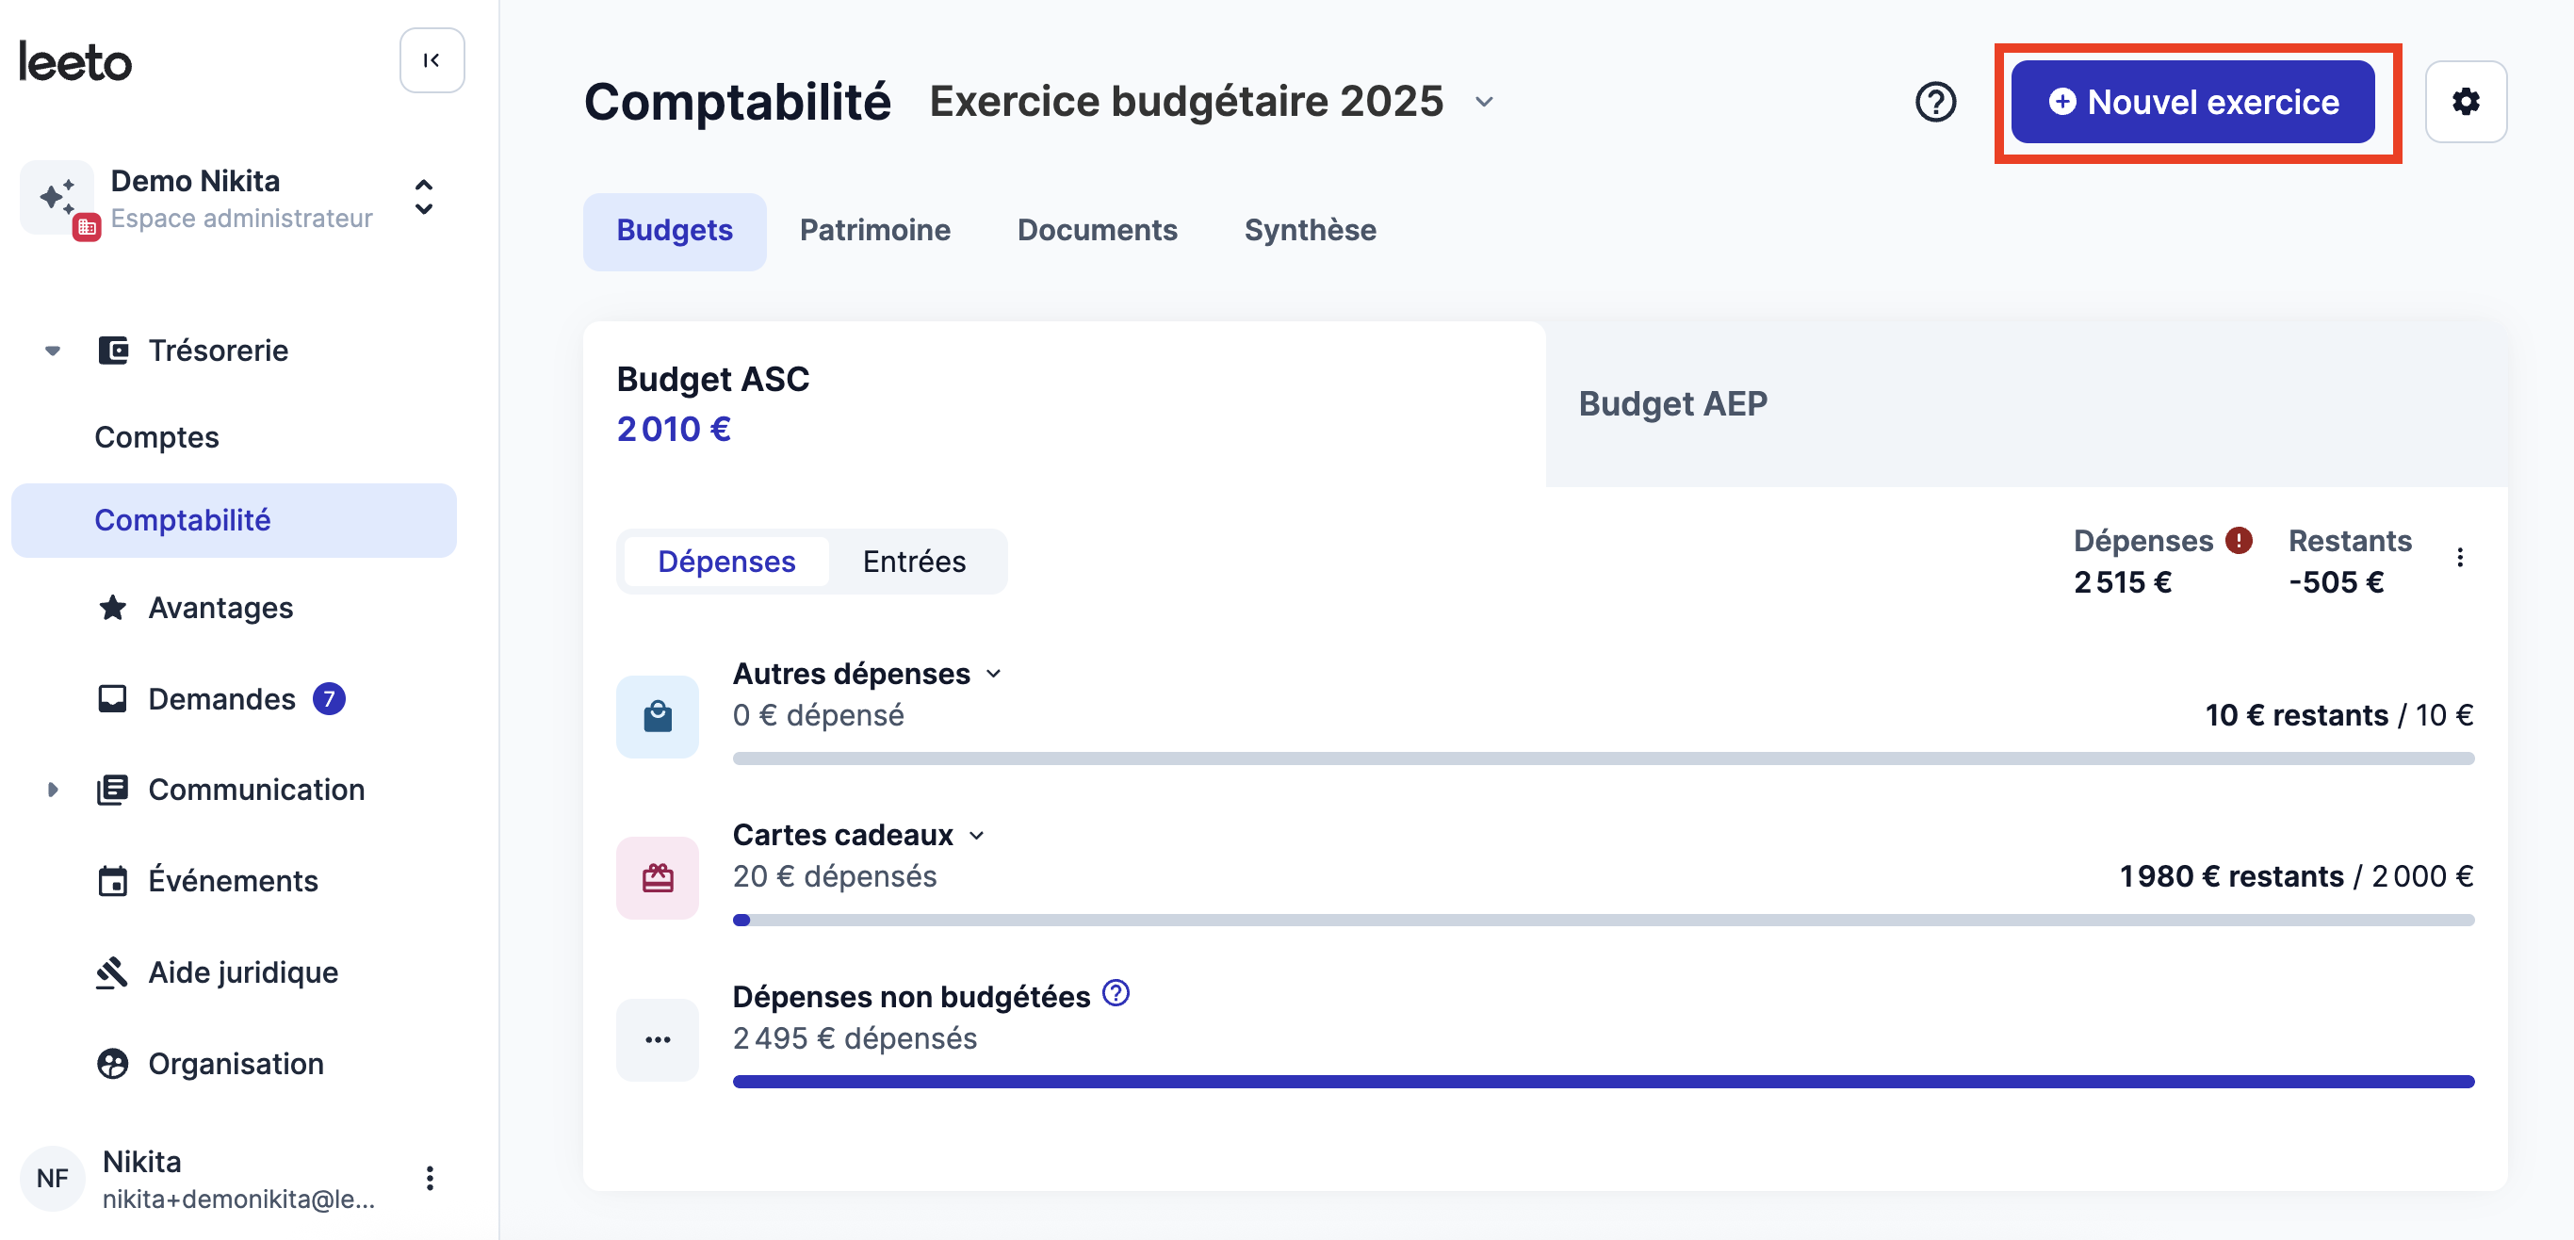2574x1240 pixels.
Task: Open Exercice budgétaire 2025 dropdown
Action: click(x=1485, y=102)
